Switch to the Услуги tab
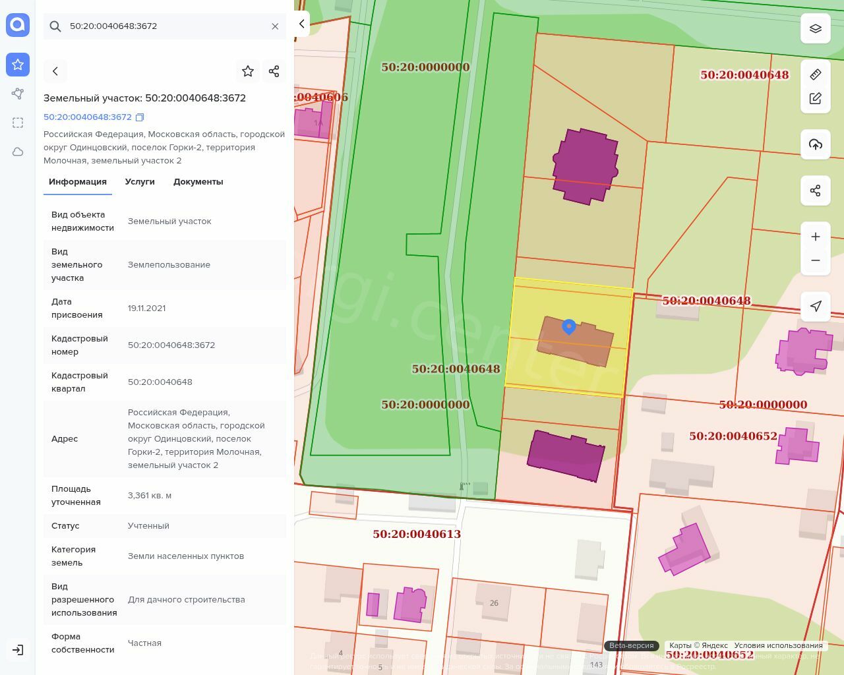 click(140, 182)
